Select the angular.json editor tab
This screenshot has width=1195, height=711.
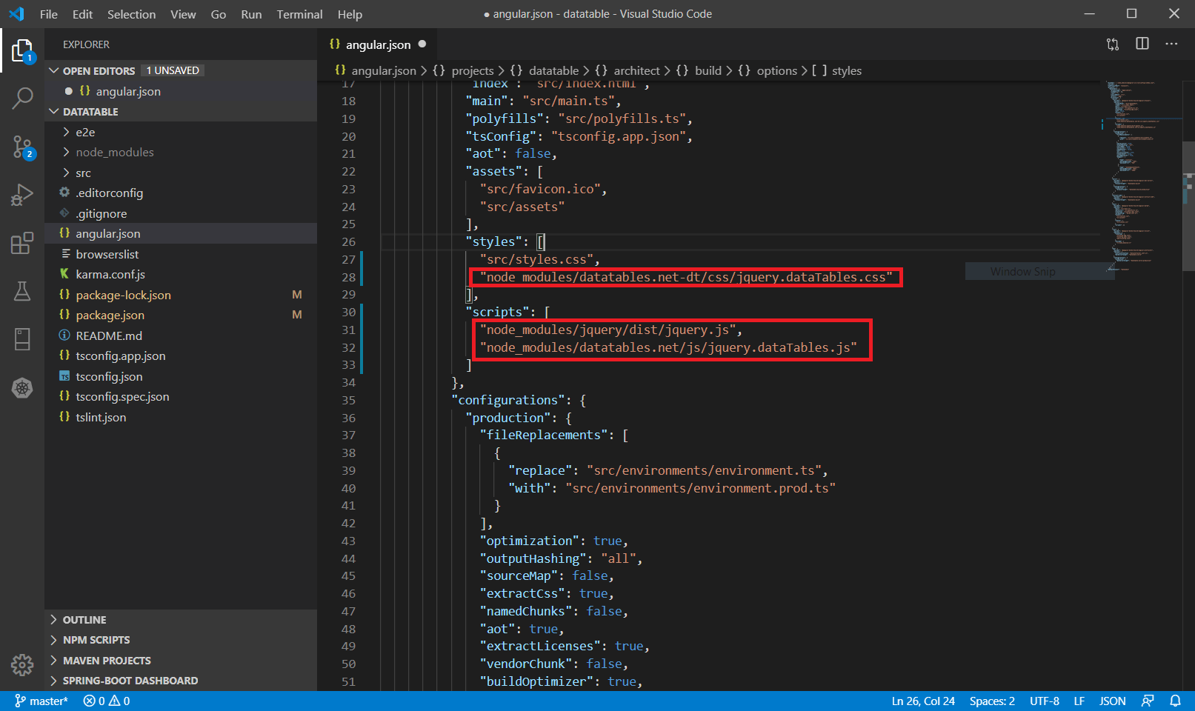[x=378, y=44]
